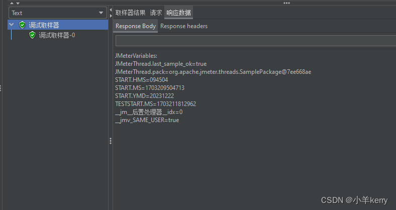This screenshot has height=210, width=396.
Task: Focus the search field above response body
Action: pos(256,41)
